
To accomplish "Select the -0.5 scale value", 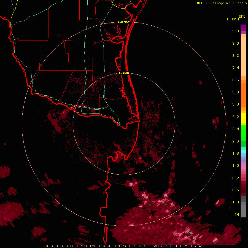I will [x=234, y=190].
